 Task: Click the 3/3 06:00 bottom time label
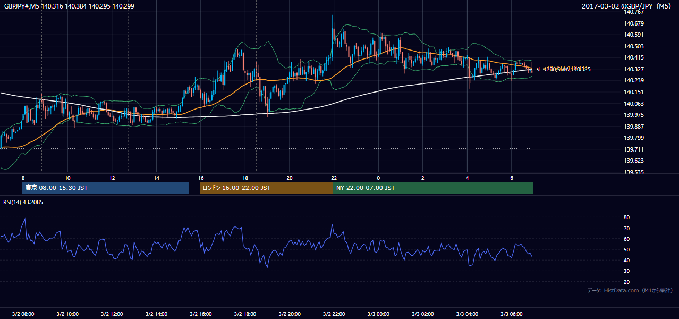511,314
